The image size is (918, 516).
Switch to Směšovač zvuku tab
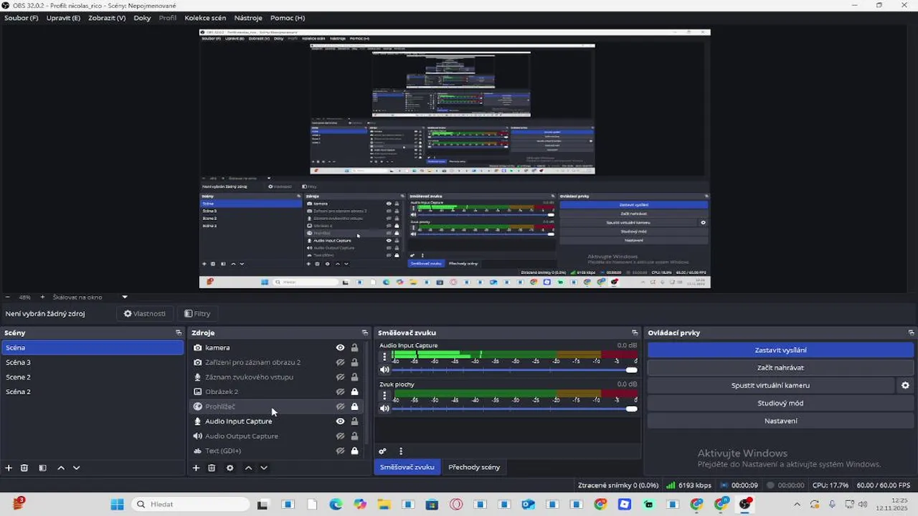pyautogui.click(x=407, y=467)
